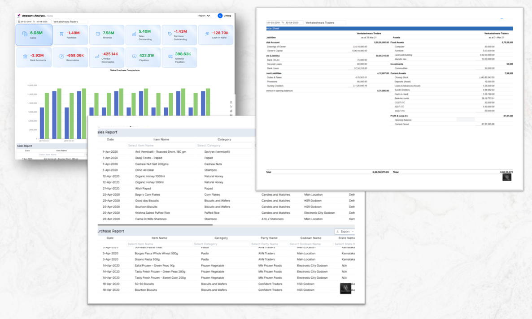This screenshot has height=319, width=532.
Task: Select the 6.08M Sales summary card
Action: [x=34, y=35]
